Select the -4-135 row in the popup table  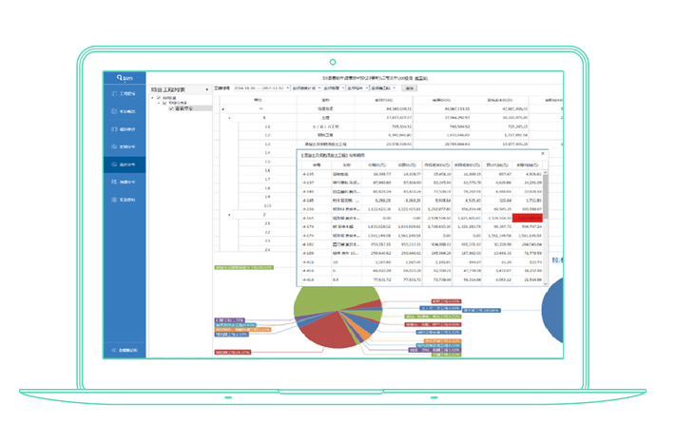(422, 174)
